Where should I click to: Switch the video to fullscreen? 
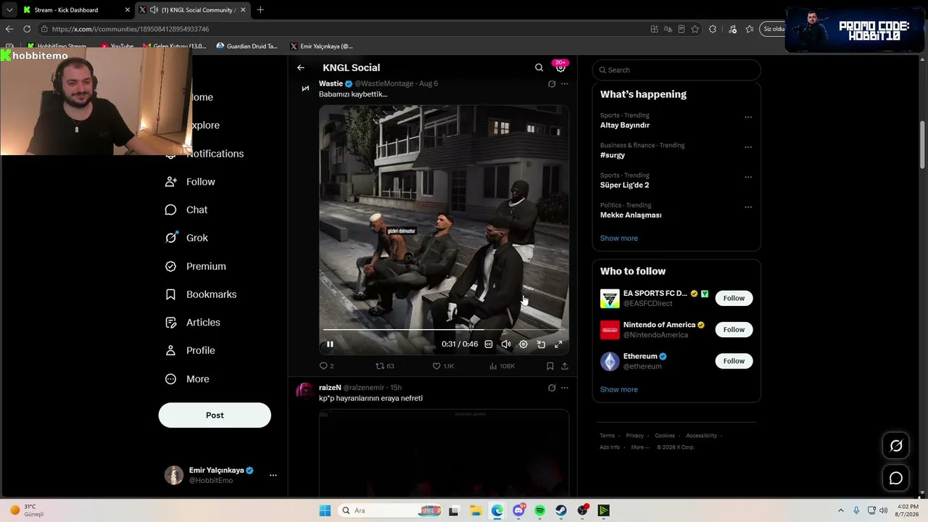pyautogui.click(x=558, y=344)
